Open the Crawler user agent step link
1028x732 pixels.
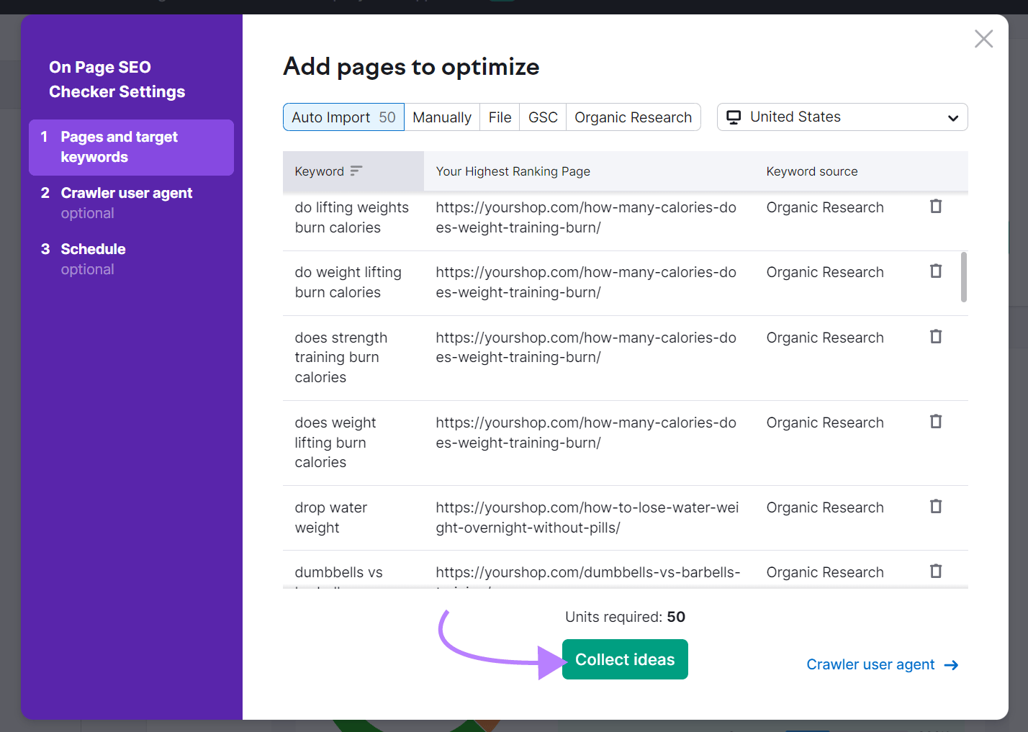pos(870,664)
